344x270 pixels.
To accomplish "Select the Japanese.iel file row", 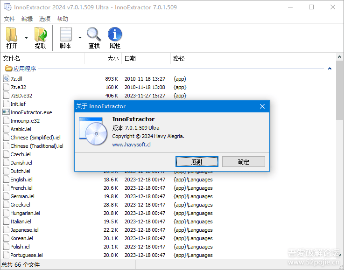I will [x=24, y=230].
